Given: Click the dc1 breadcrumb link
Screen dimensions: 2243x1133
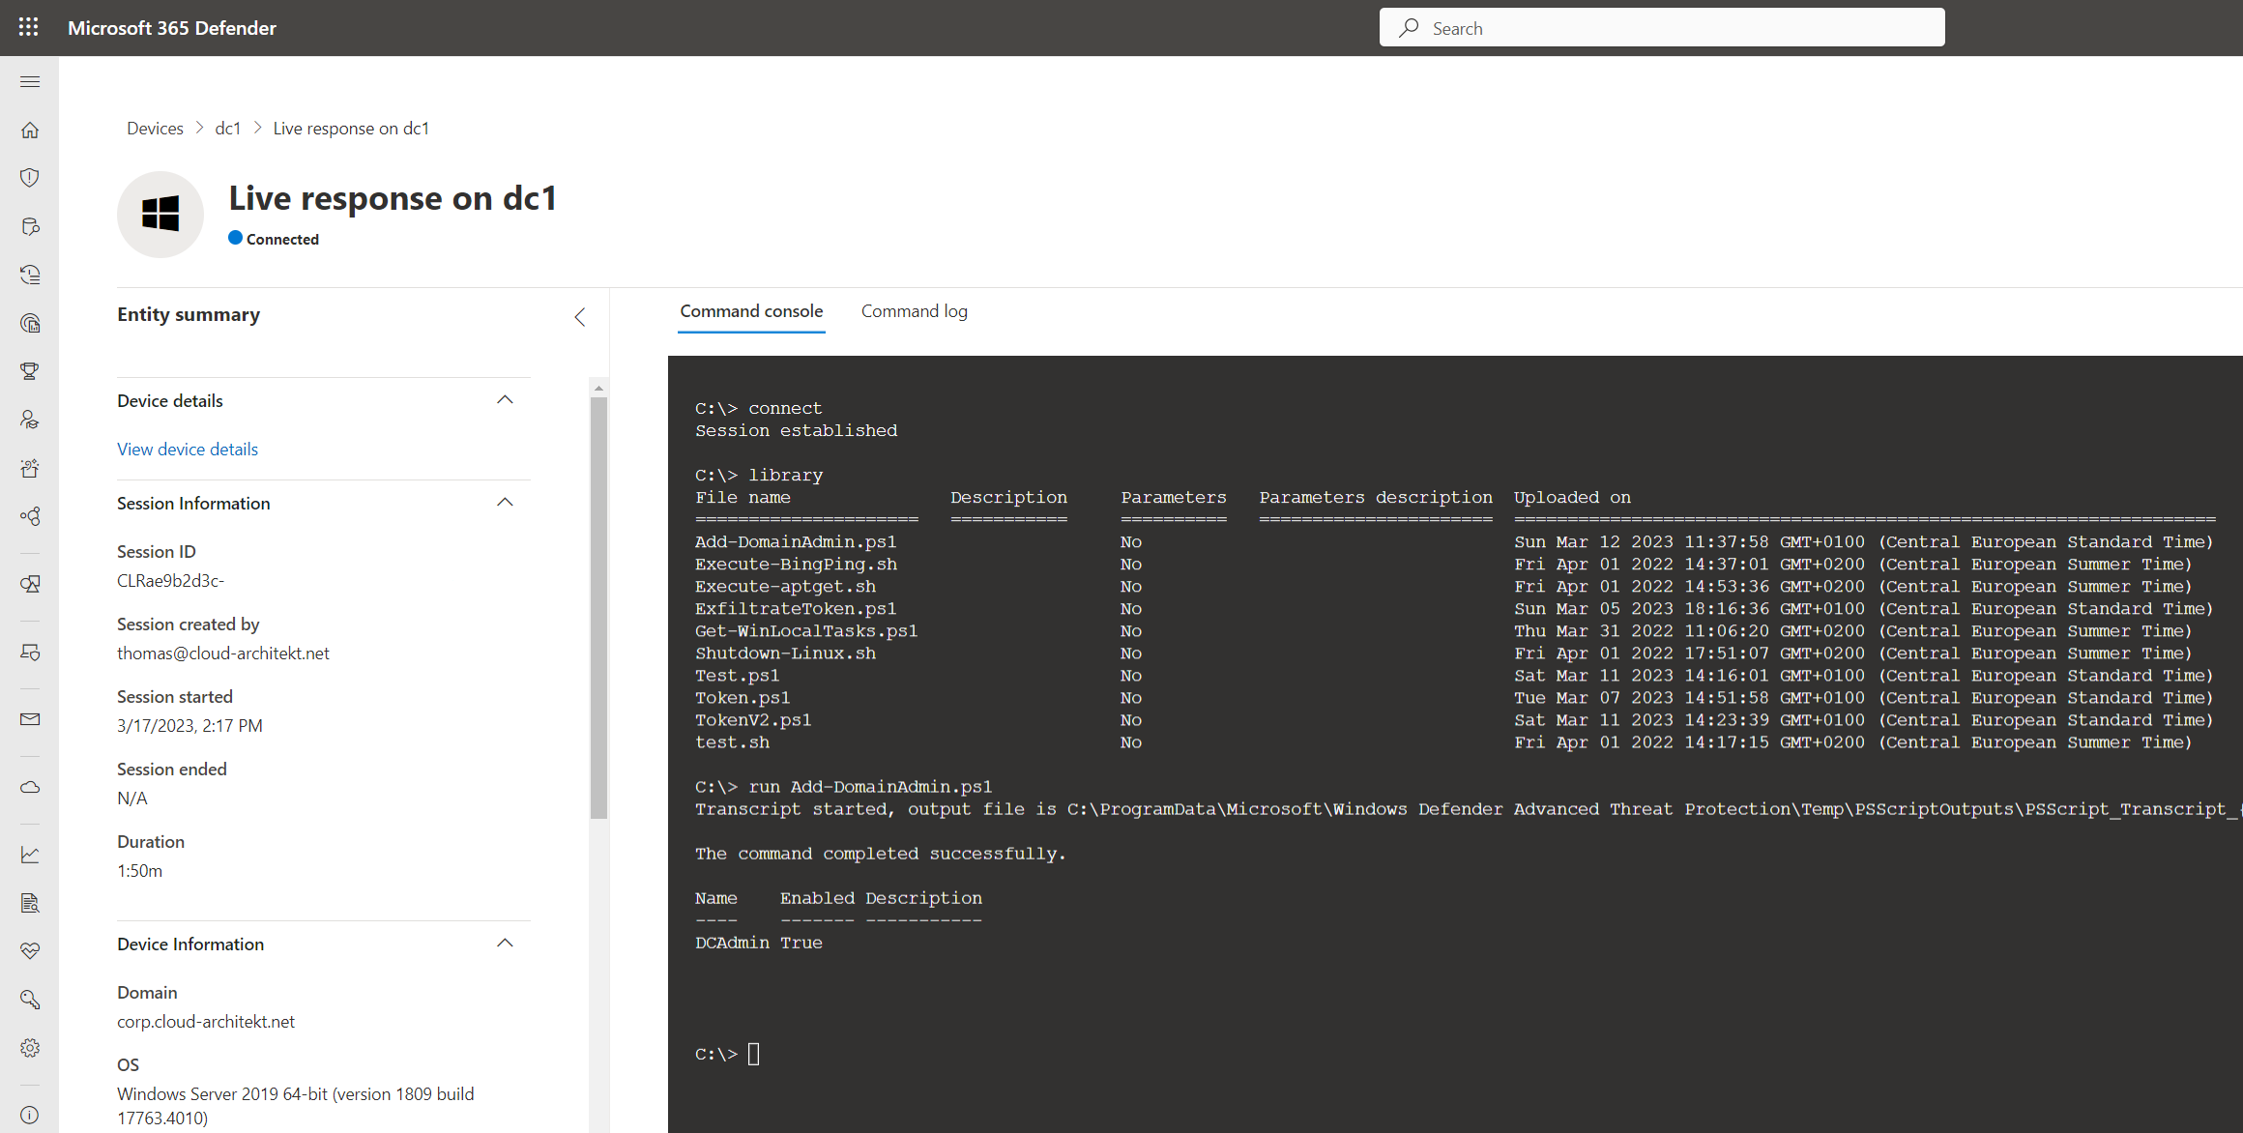Looking at the screenshot, I should tap(227, 129).
